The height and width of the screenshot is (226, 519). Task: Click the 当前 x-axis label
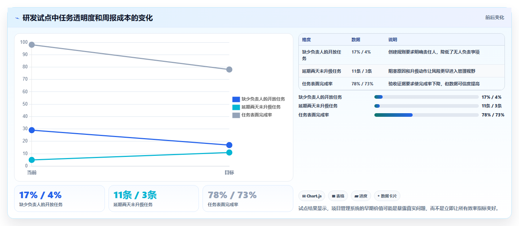coord(32,172)
